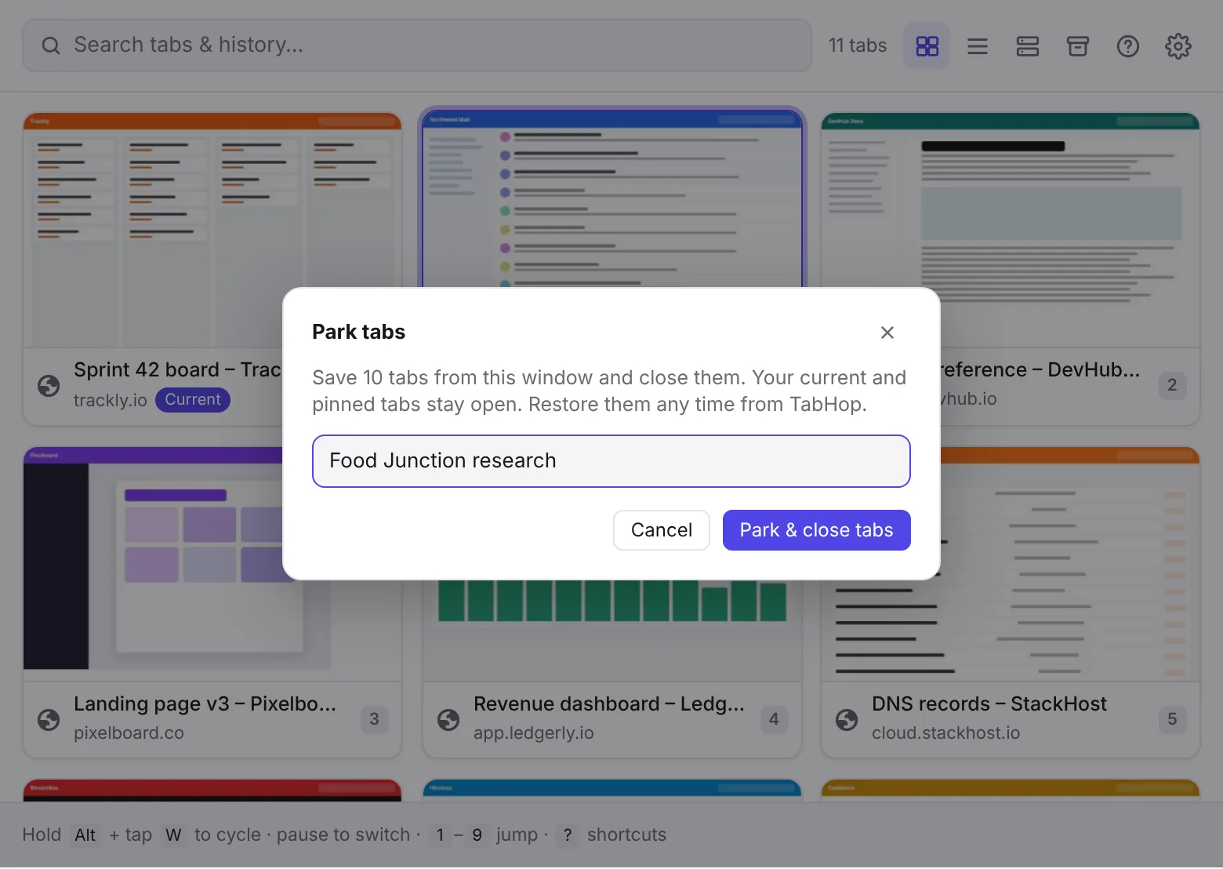Edit the Food Junction research name field
The image size is (1223, 869).
pos(611,461)
